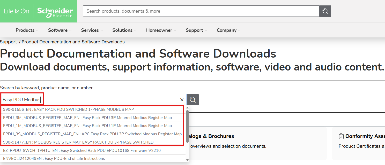Open the Conformity Assessment card
This screenshot has height=165, width=385.
tap(358, 143)
